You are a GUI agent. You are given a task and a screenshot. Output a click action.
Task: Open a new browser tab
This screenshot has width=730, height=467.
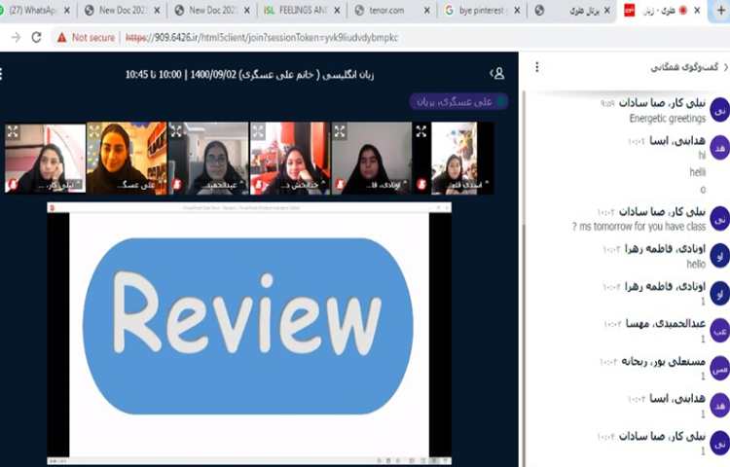pyautogui.click(x=720, y=11)
